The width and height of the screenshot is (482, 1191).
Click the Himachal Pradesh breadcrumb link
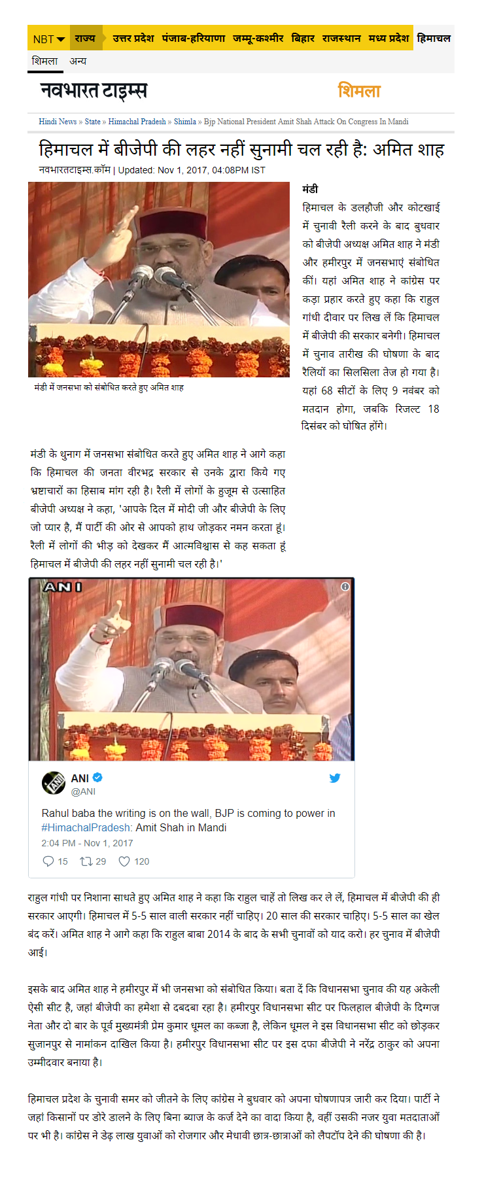[137, 122]
